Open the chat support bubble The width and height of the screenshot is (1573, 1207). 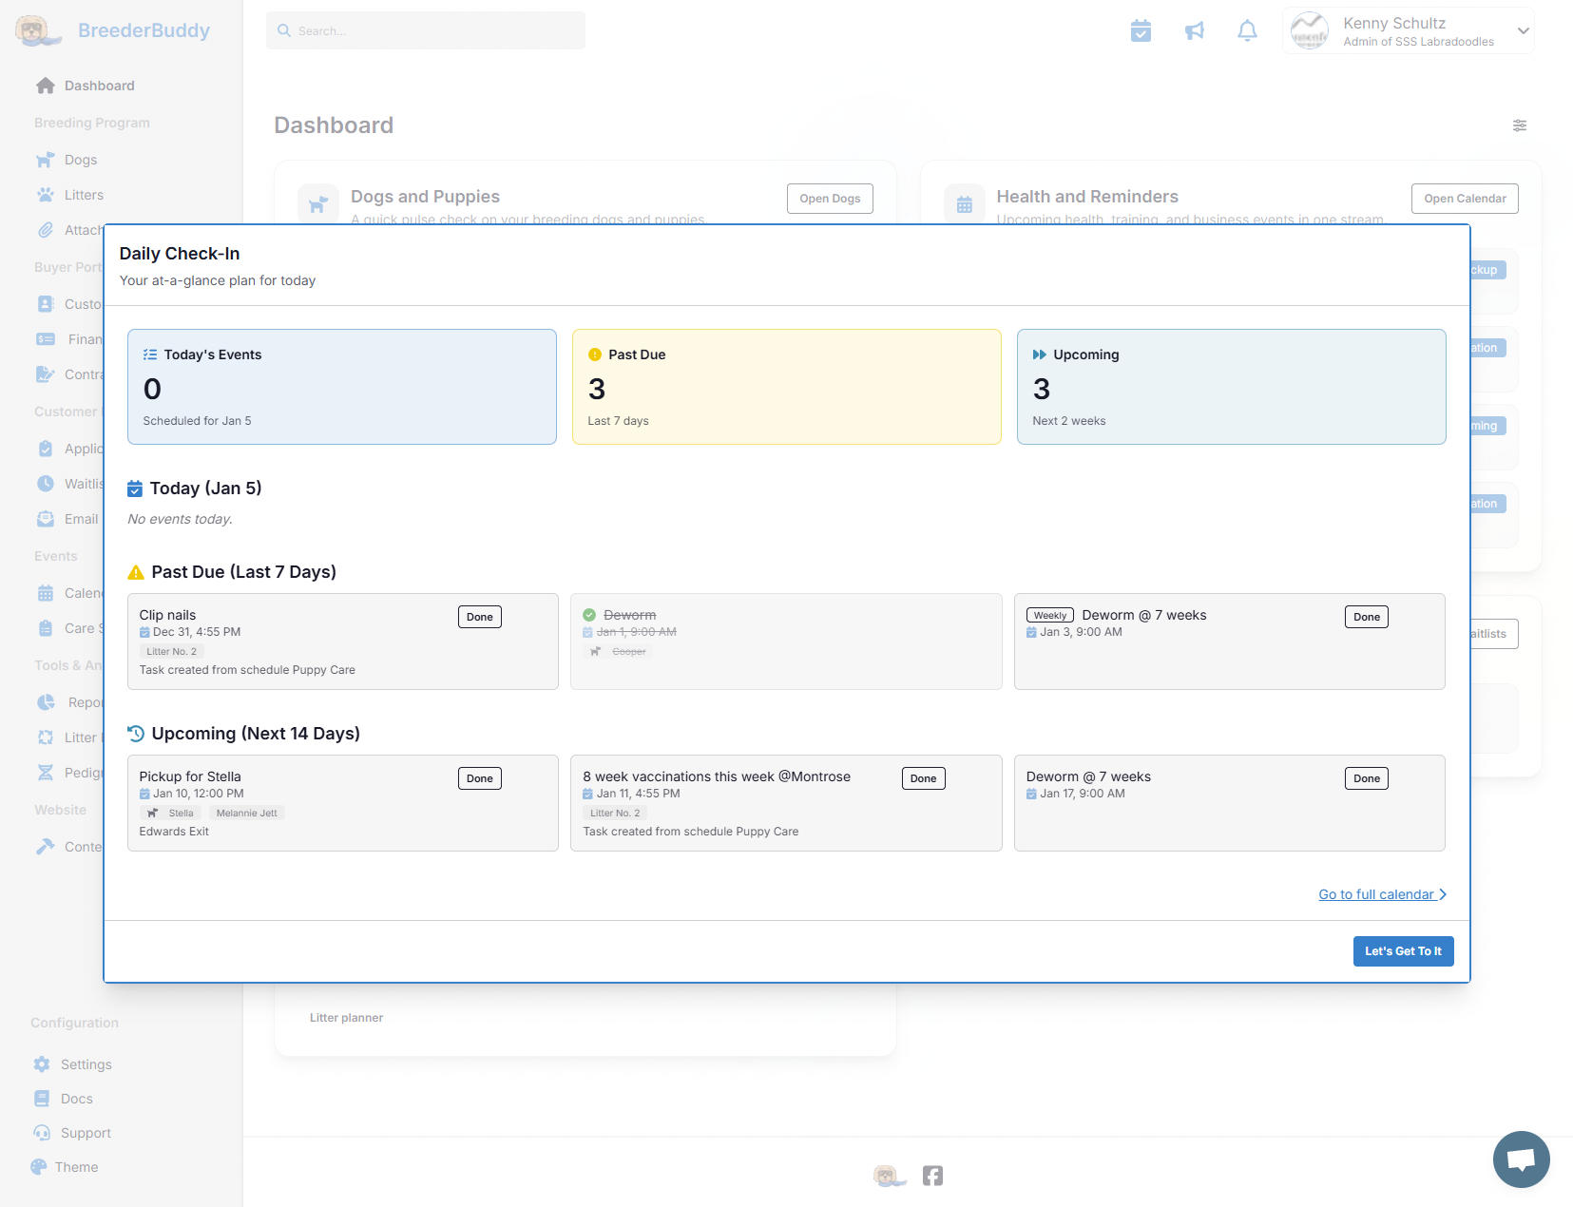(1521, 1159)
